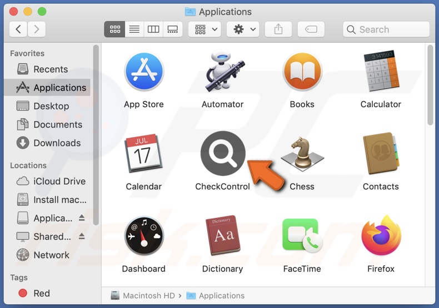The height and width of the screenshot is (308, 439).
Task: Click the FaceTime name label
Action: 302,269
